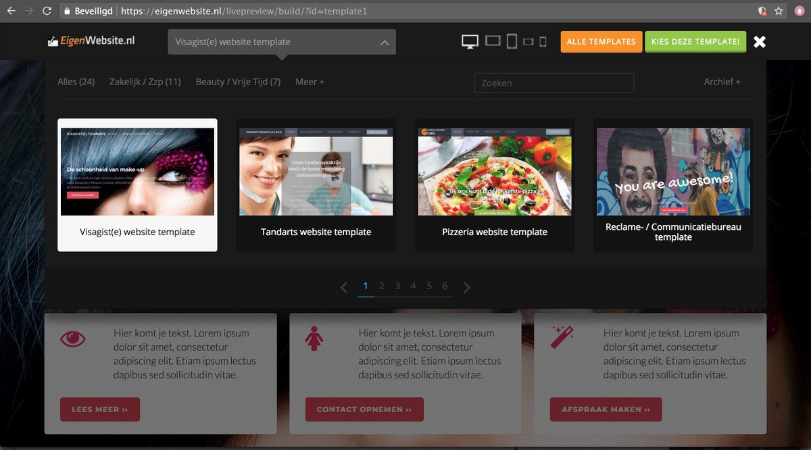Select the Visagist(e) website template thumbnail

coord(137,172)
